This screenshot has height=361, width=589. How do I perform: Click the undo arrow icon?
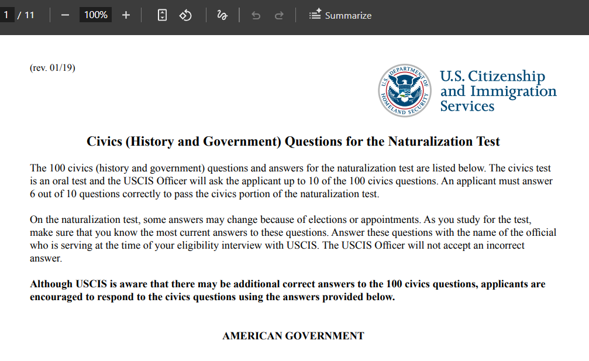point(256,15)
